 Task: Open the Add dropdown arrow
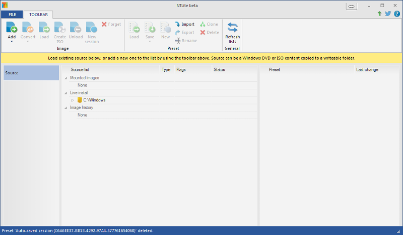coord(12,42)
